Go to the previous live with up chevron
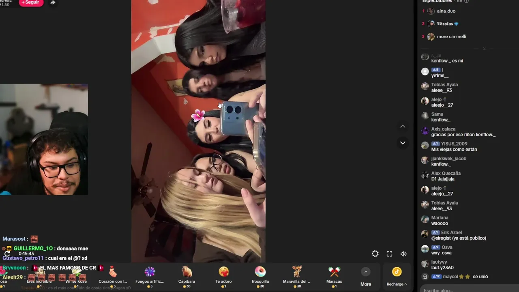The image size is (519, 292). point(403,127)
